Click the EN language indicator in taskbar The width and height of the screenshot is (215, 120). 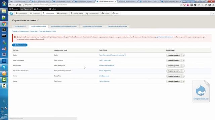click(x=4, y=101)
